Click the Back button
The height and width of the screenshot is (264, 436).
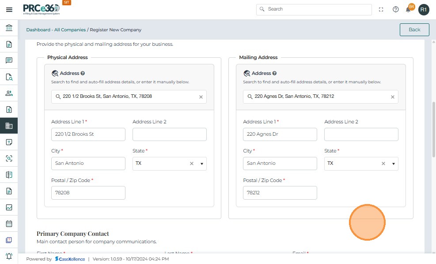[414, 30]
